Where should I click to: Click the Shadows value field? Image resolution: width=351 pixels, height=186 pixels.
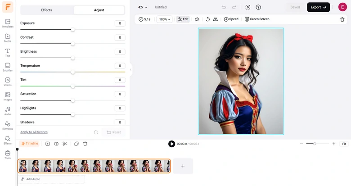120,122
